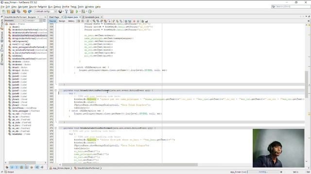This screenshot has width=311, height=174.
Task: Close the depan.java tab
Action: click(x=80, y=17)
